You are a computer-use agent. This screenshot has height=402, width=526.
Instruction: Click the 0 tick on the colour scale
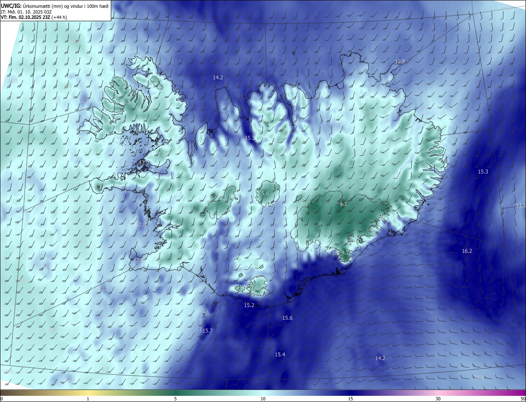(2, 399)
